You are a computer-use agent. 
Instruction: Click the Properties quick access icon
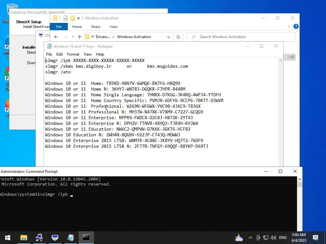66,18
